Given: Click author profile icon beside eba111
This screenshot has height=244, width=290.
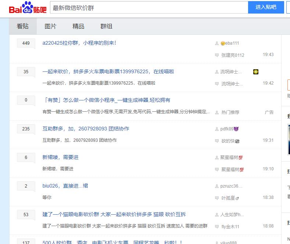Looking at the screenshot, I should tap(217, 43).
